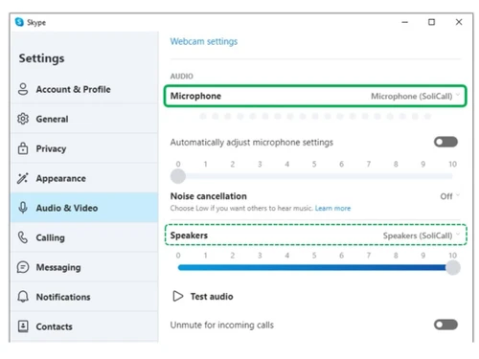The image size is (479, 359).
Task: Enable Unmute for incoming calls switch
Action: (x=445, y=325)
